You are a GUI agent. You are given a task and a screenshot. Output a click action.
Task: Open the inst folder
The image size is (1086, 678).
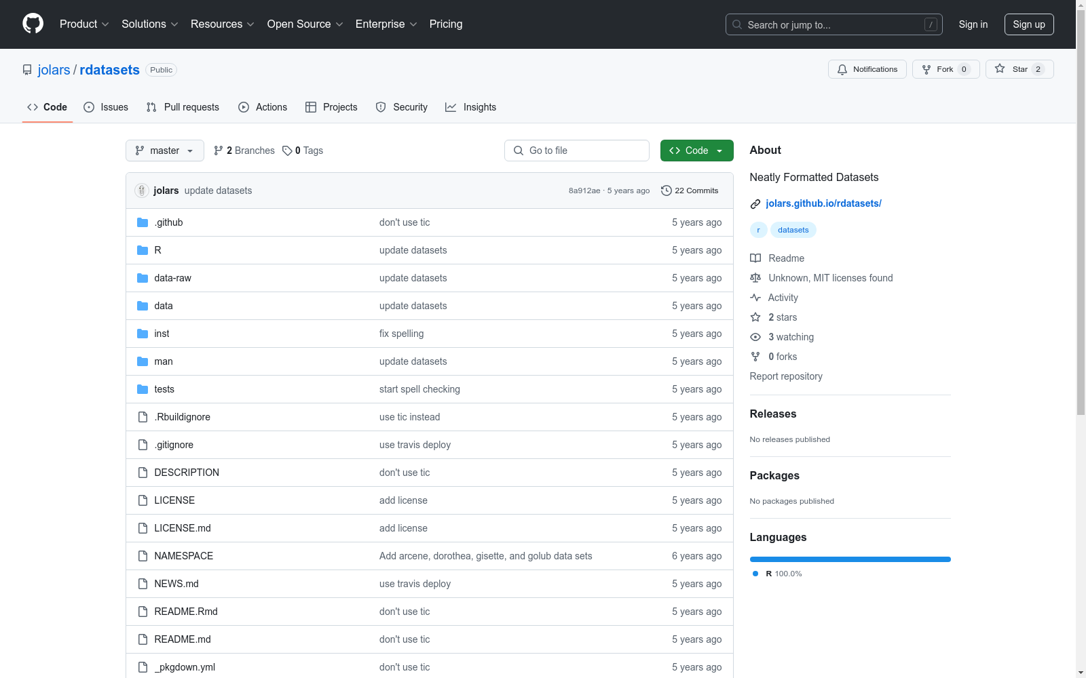tap(162, 334)
